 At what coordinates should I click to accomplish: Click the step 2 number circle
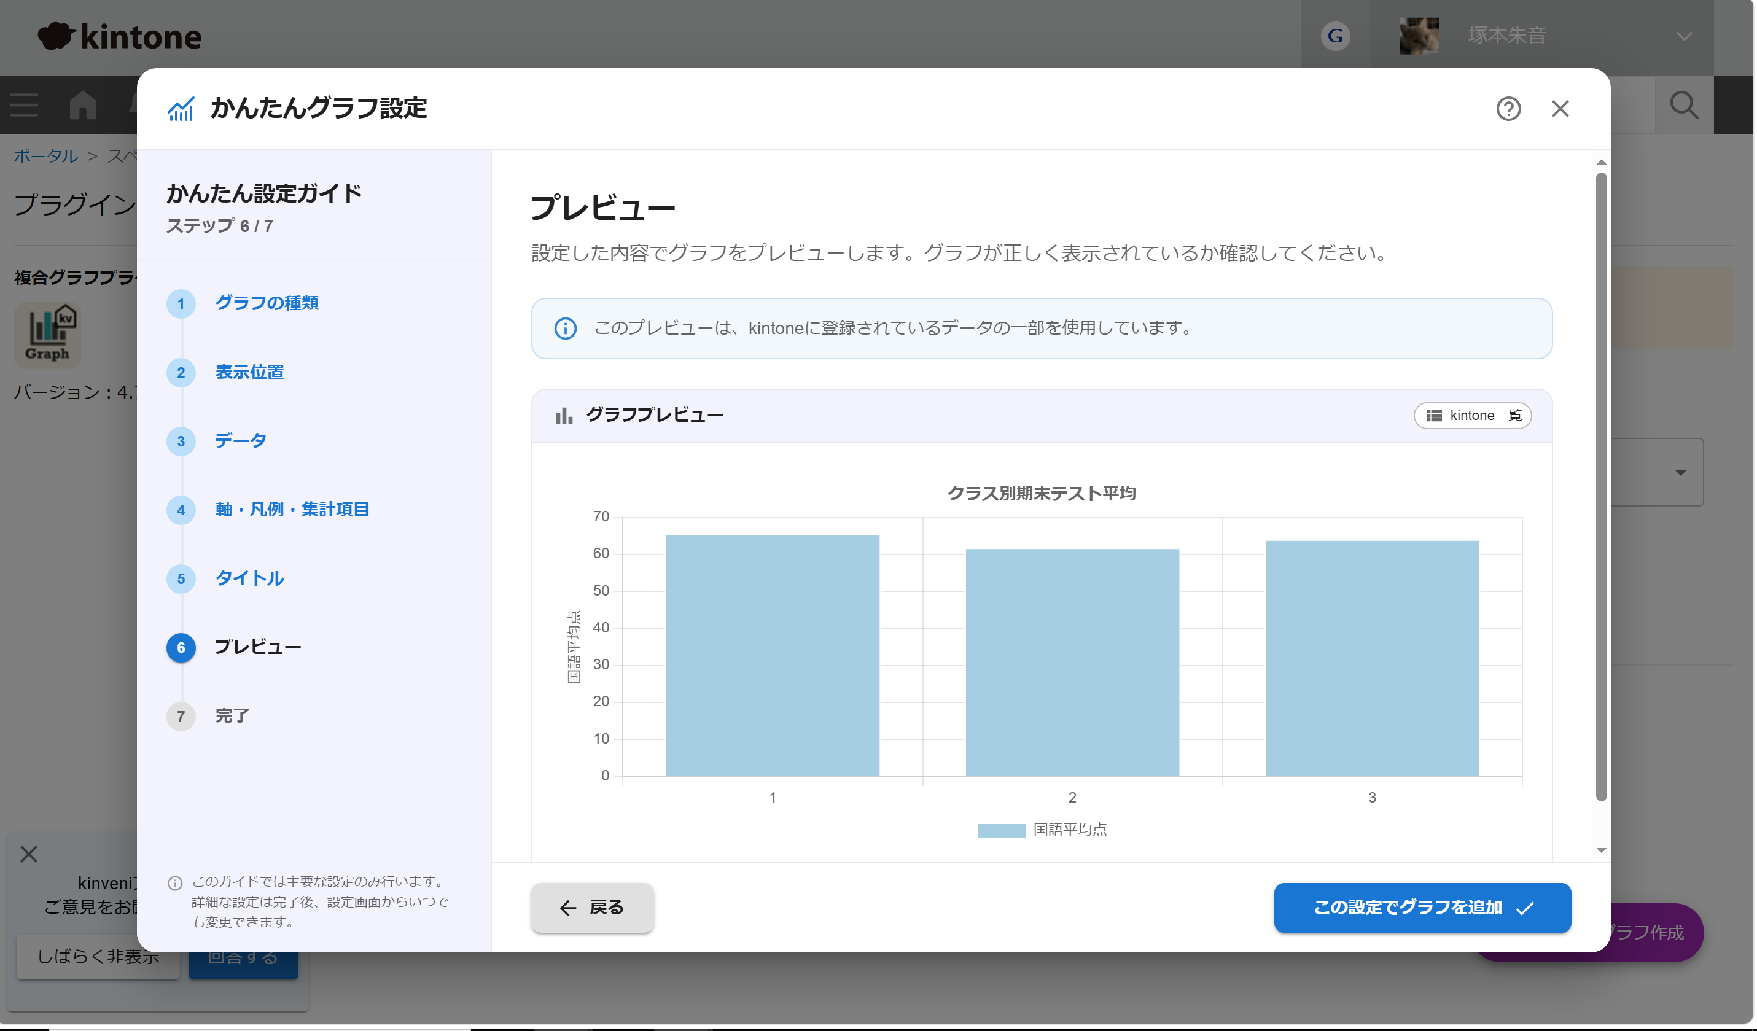[181, 372]
